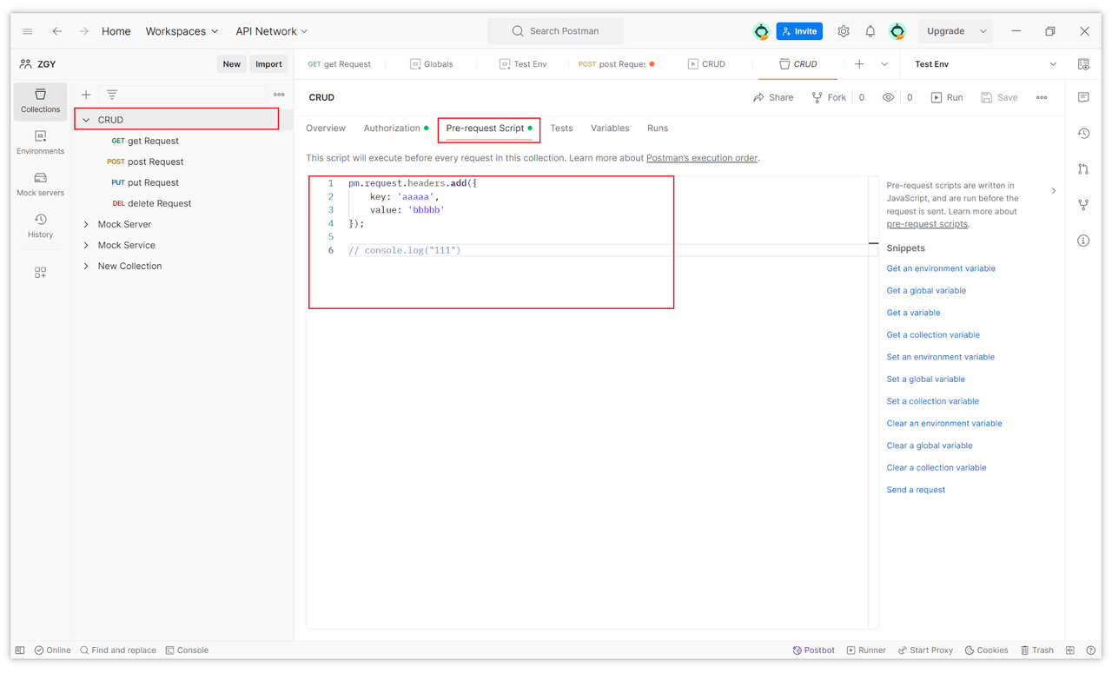Viewport: 1112px width, 673px height.
Task: Switch to the Overview tab
Action: tap(326, 129)
